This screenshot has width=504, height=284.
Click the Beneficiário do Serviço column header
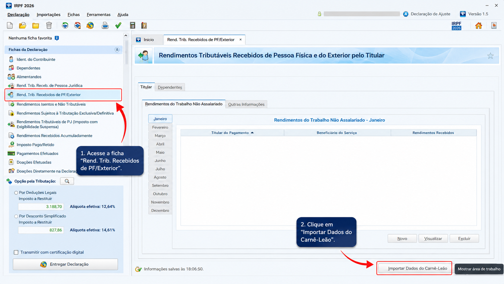click(x=337, y=133)
